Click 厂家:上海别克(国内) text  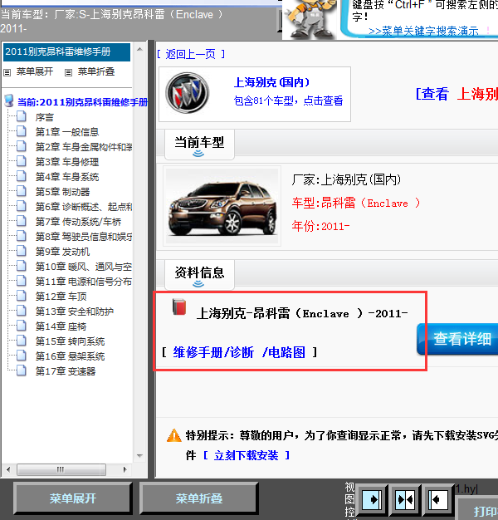(x=346, y=179)
